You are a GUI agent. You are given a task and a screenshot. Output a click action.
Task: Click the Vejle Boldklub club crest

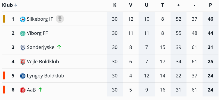click(x=23, y=62)
